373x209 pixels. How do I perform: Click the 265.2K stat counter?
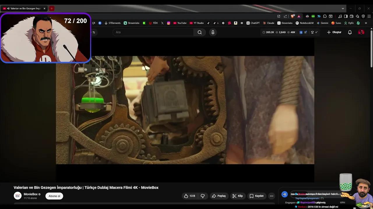pos(268,32)
